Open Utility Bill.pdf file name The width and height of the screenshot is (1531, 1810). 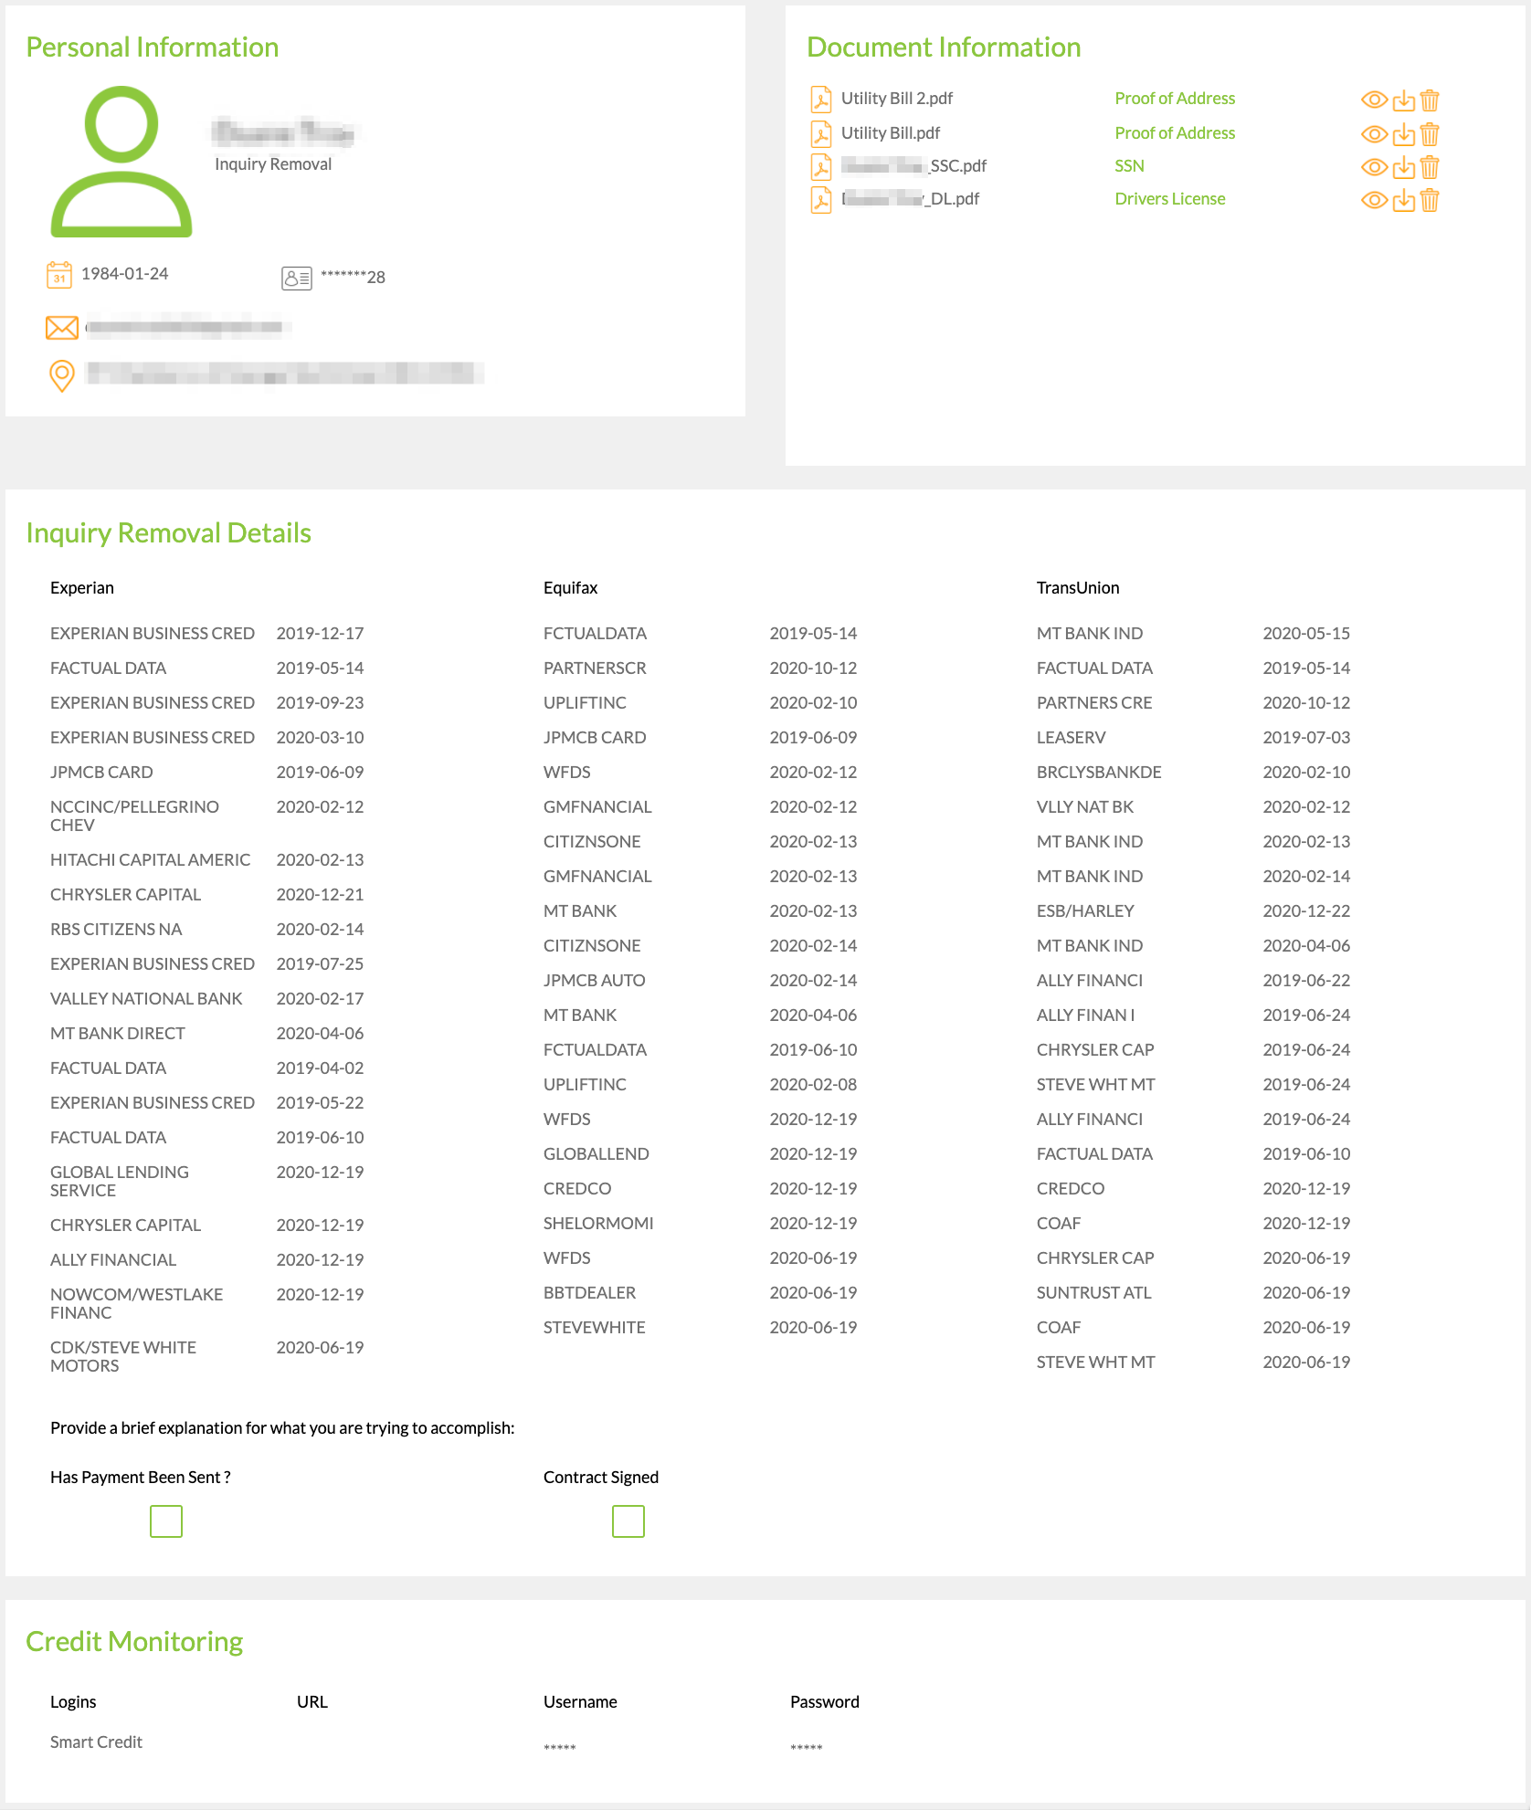point(890,133)
